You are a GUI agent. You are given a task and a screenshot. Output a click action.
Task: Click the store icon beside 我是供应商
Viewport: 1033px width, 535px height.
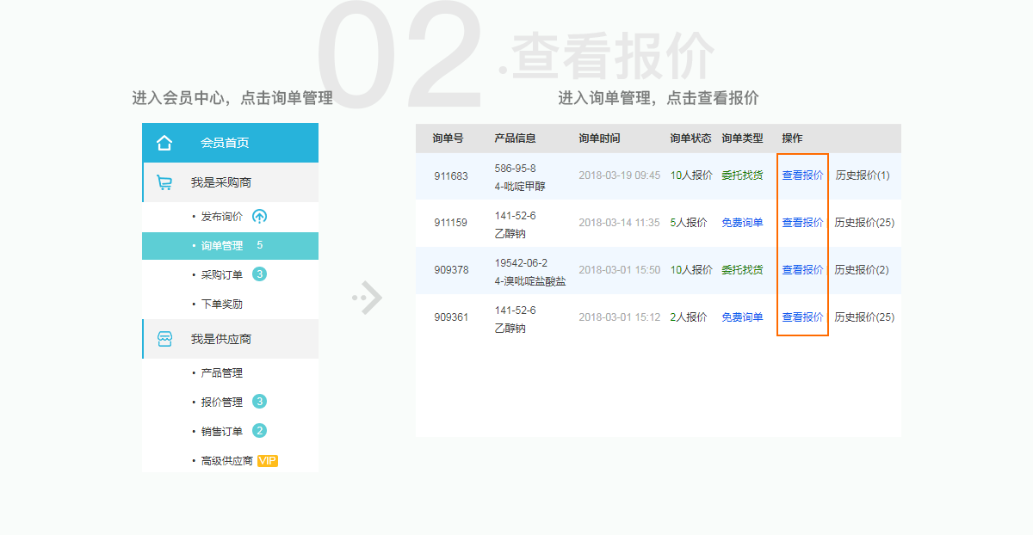[x=164, y=339]
